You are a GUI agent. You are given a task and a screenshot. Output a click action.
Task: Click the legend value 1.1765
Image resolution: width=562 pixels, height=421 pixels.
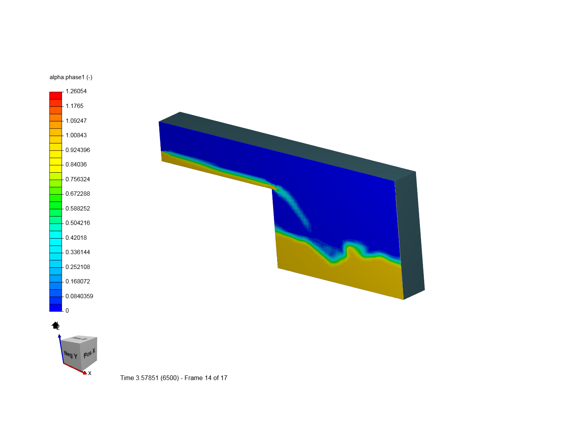[75, 106]
